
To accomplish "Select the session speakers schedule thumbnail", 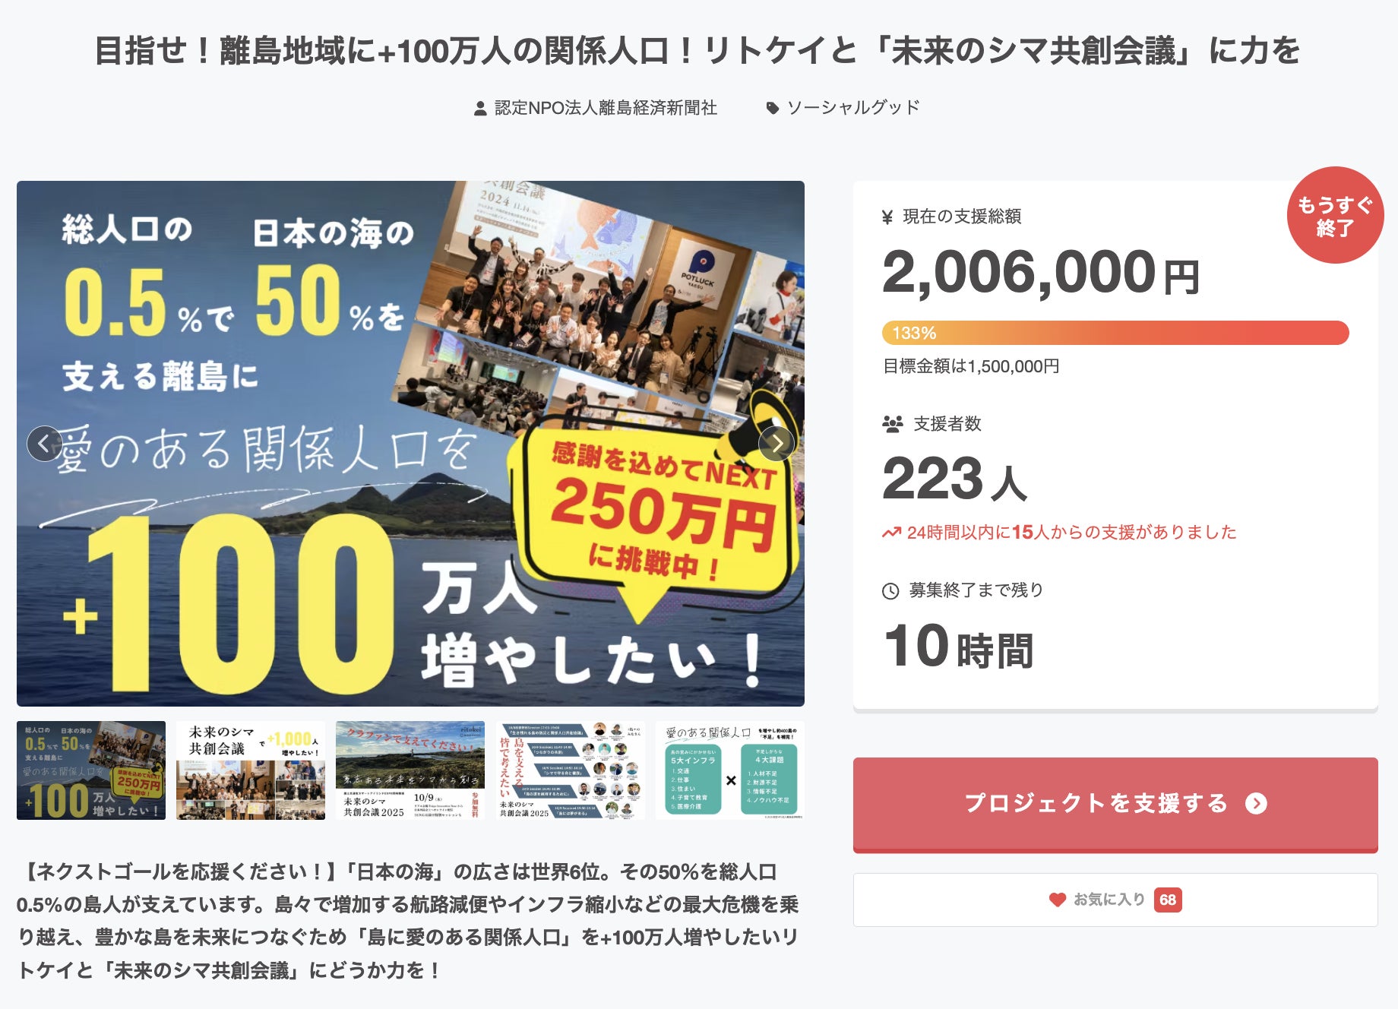I will (x=570, y=770).
